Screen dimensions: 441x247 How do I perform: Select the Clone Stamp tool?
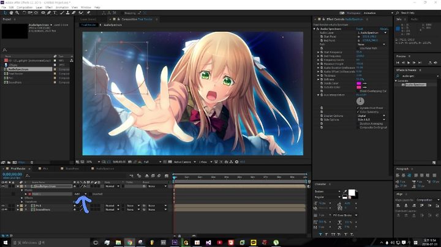[x=68, y=13]
